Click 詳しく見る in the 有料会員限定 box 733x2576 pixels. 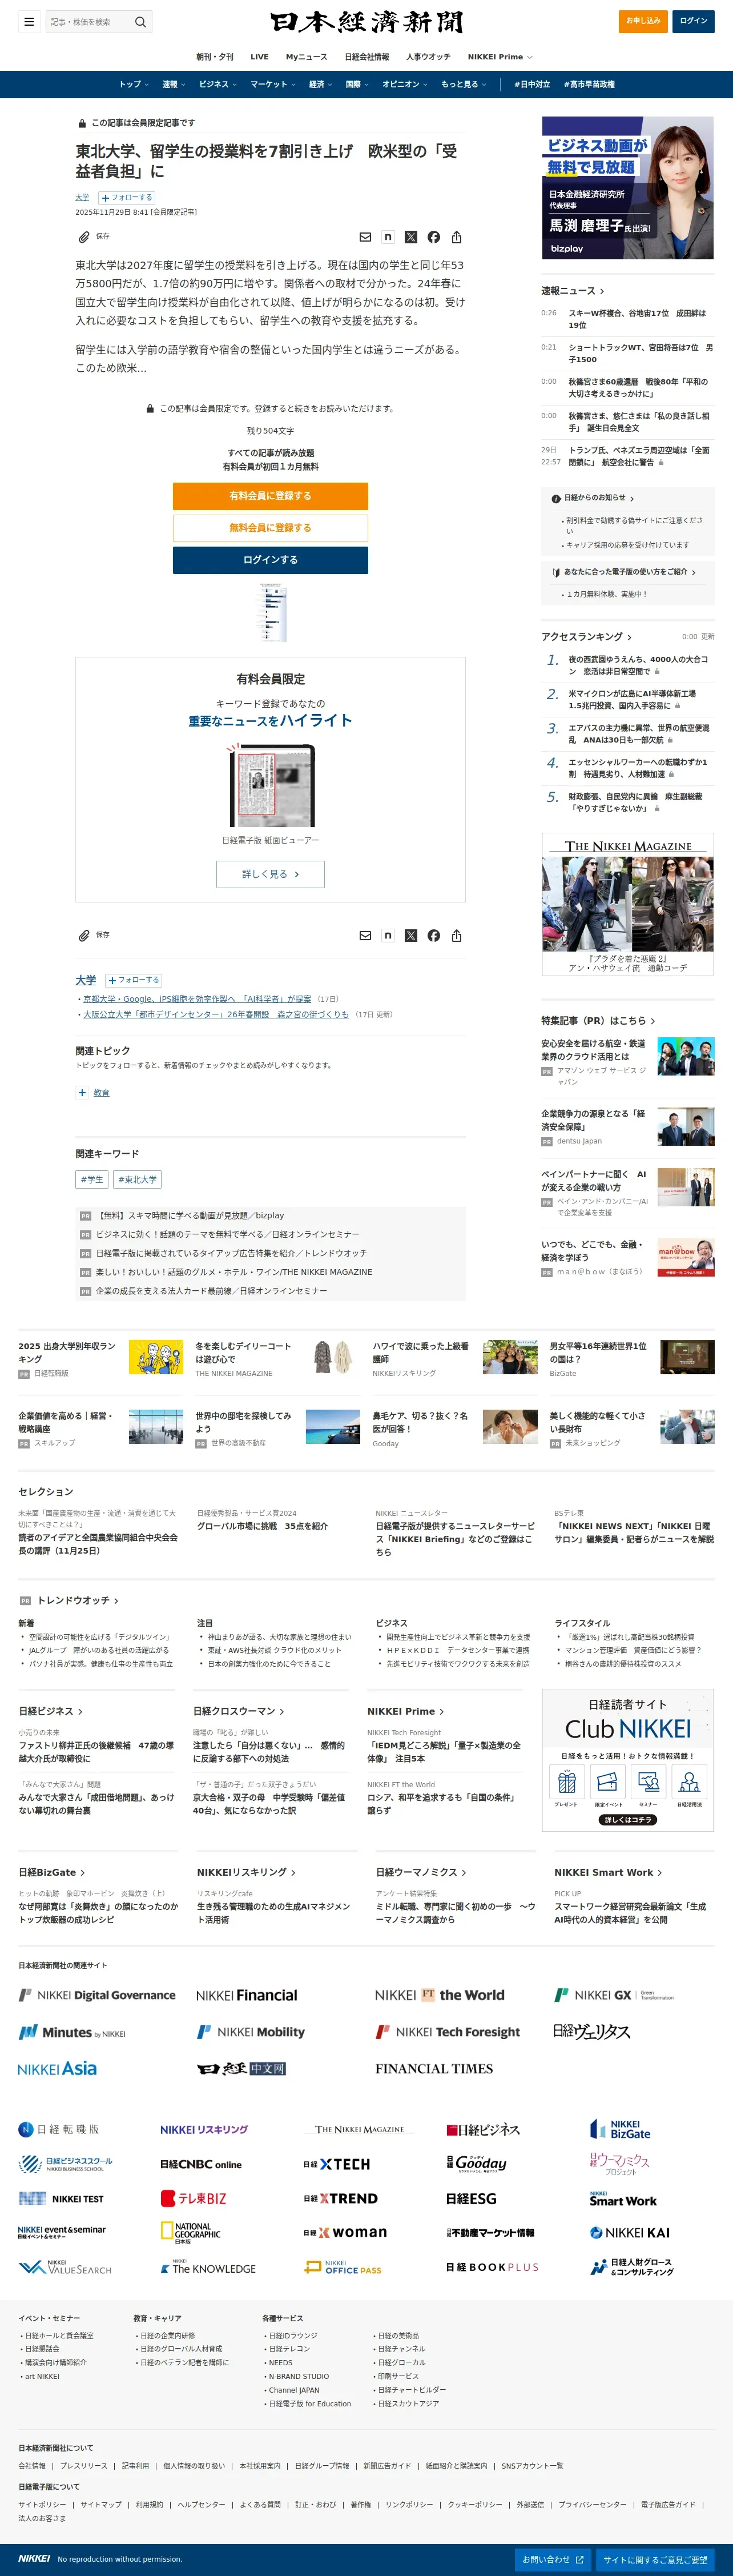coord(270,874)
